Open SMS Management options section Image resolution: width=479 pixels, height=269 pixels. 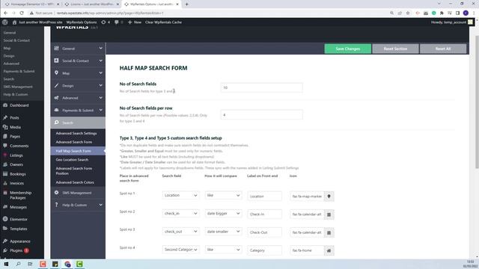78,193
